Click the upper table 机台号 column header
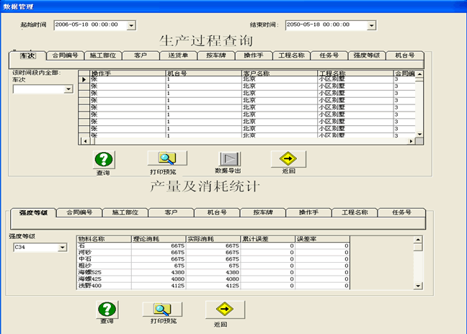Viewport: 467px width, 334px height. pyautogui.click(x=203, y=73)
